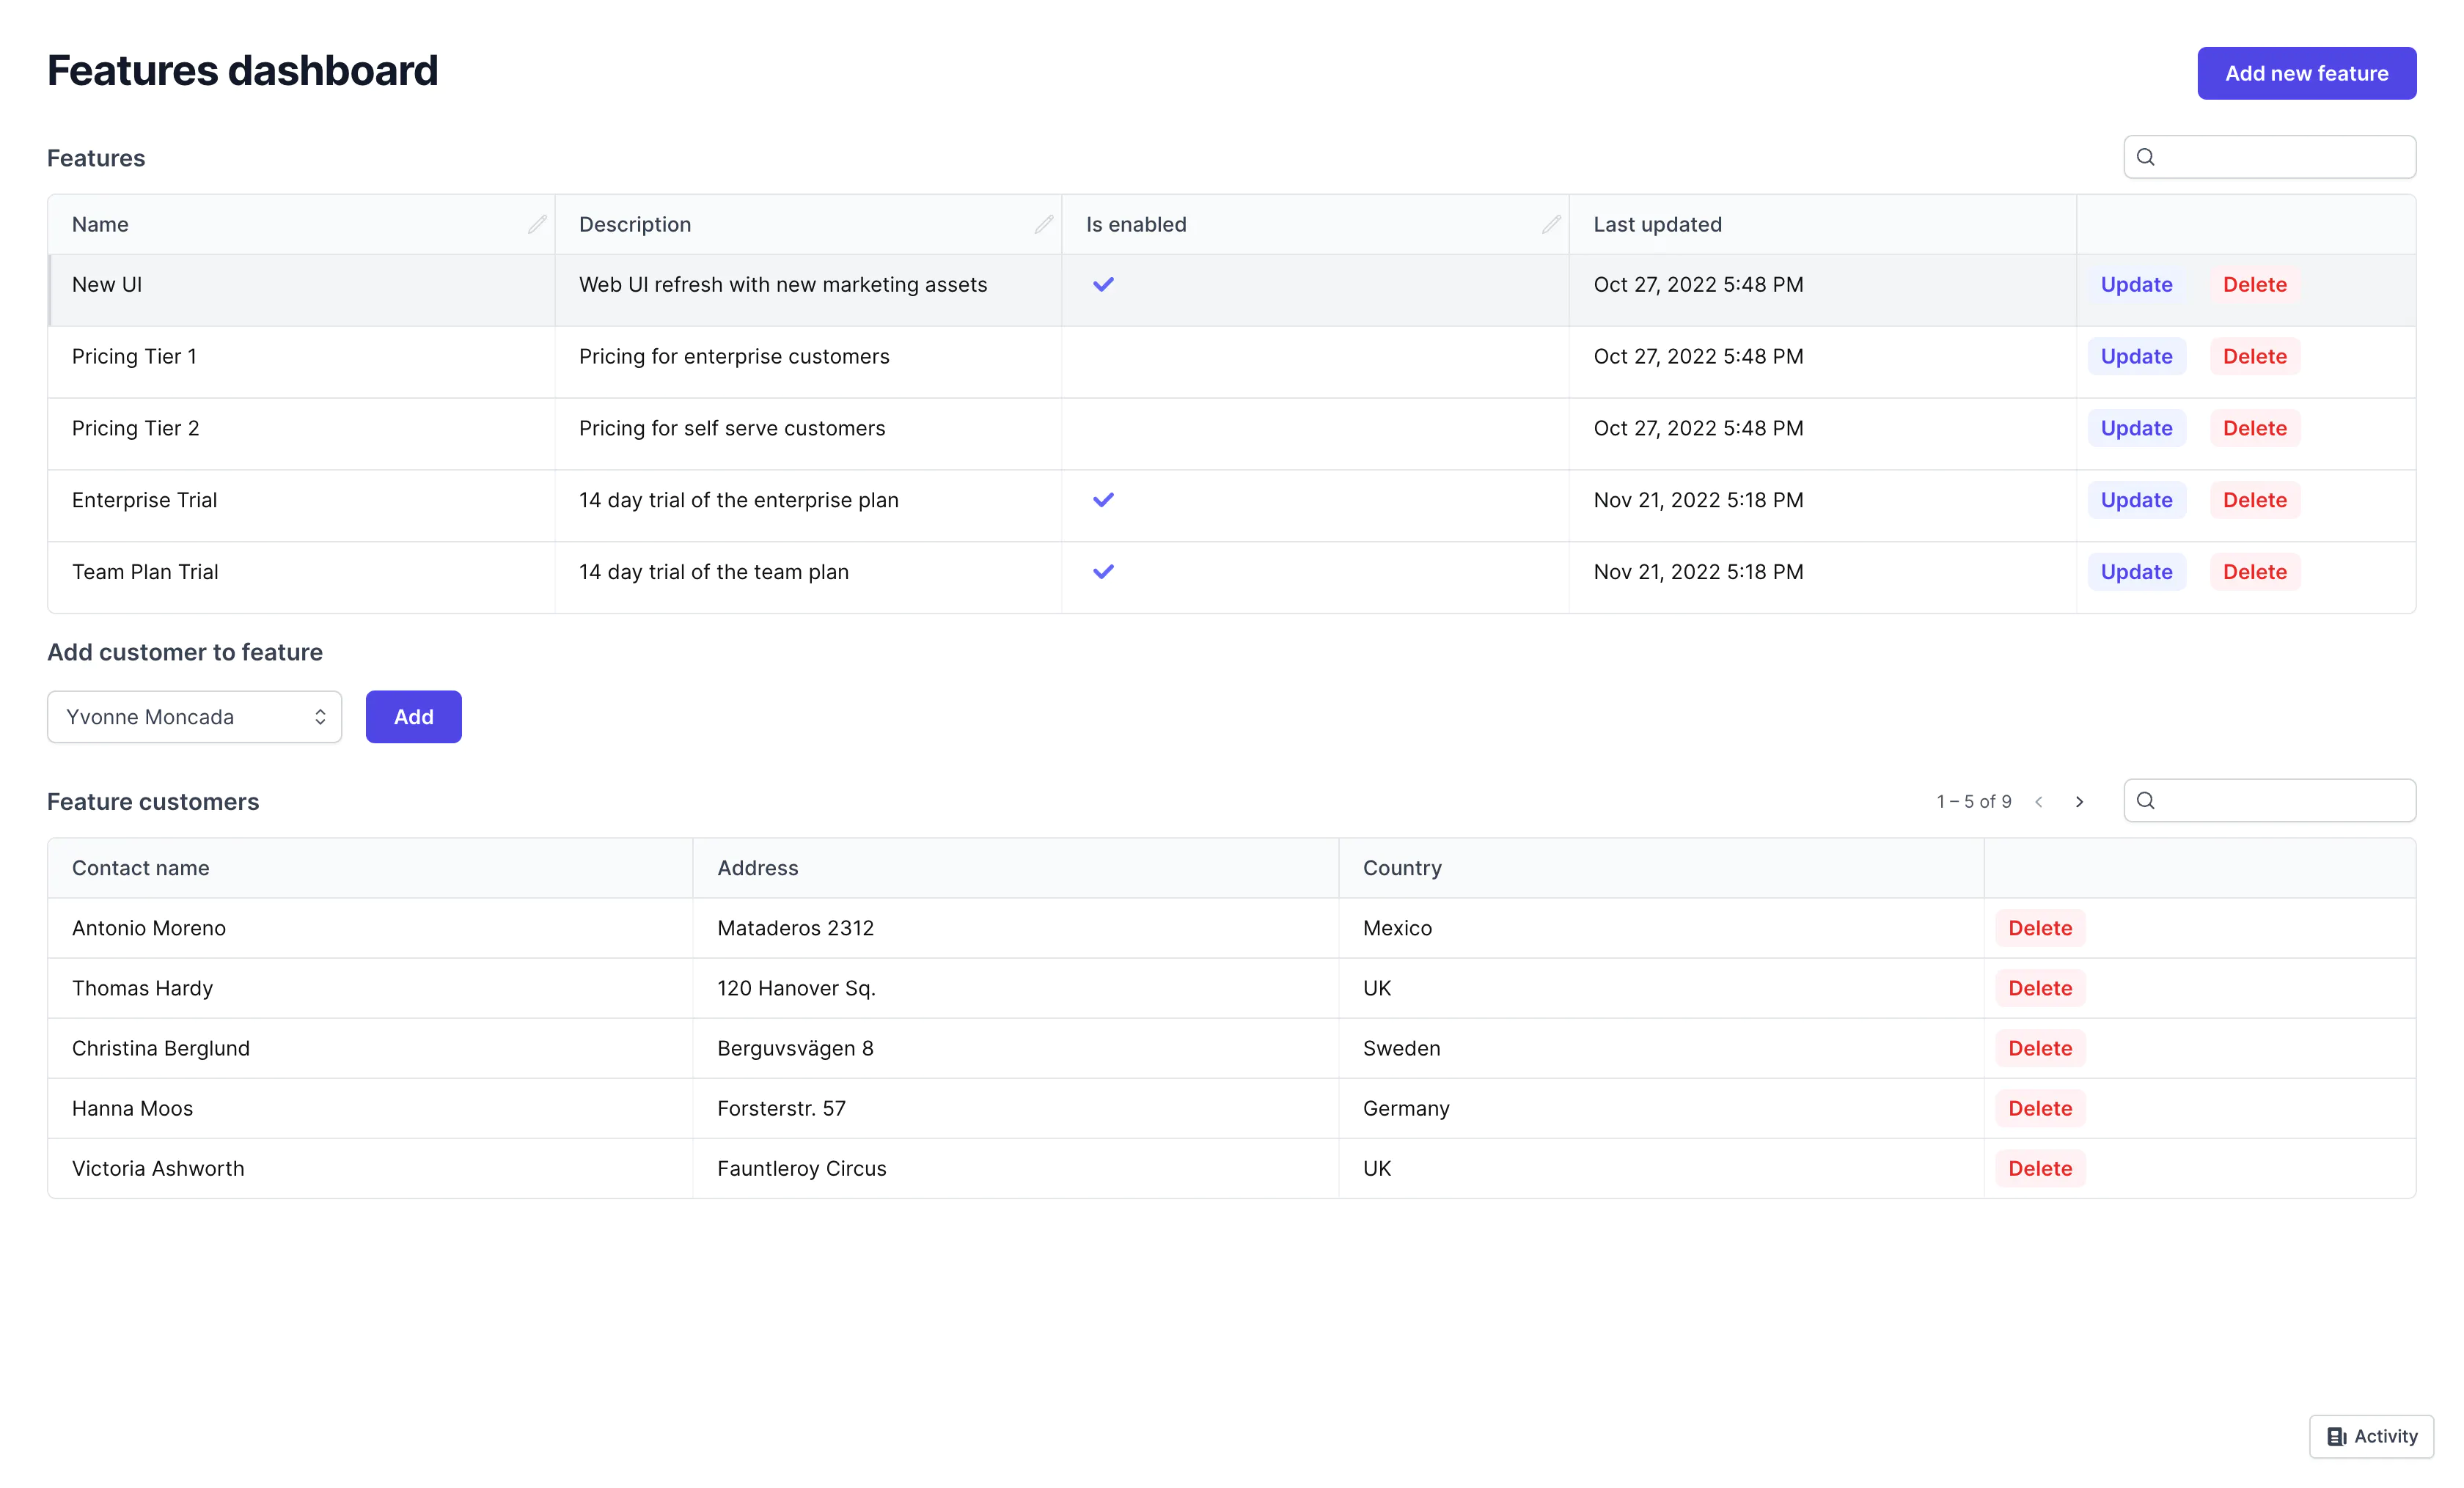Delete the New UI feature
2464x1488 pixels.
[x=2254, y=285]
